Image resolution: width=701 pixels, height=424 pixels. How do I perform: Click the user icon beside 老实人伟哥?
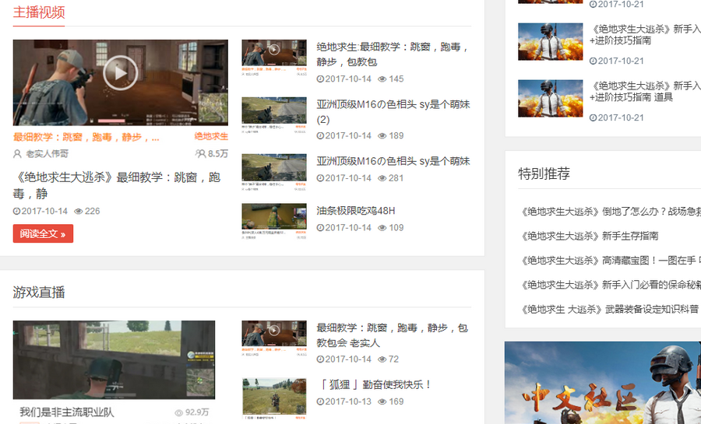tap(17, 154)
